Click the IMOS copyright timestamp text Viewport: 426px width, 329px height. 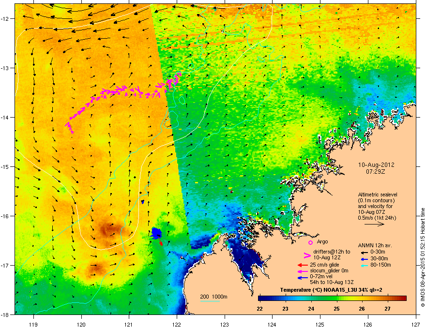click(x=423, y=257)
